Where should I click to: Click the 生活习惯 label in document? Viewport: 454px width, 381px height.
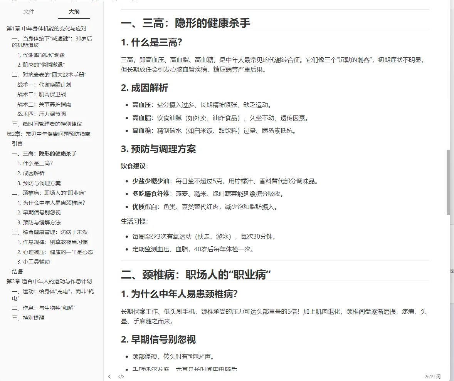[133, 221]
